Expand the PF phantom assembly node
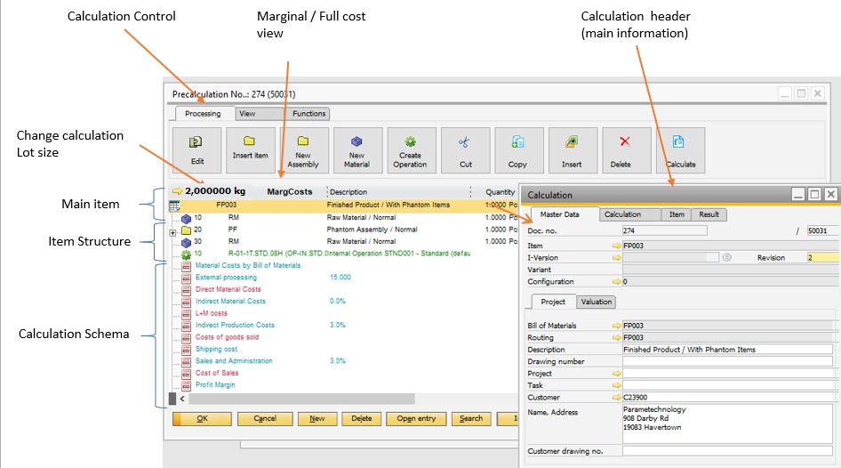The width and height of the screenshot is (841, 468). coord(172,230)
